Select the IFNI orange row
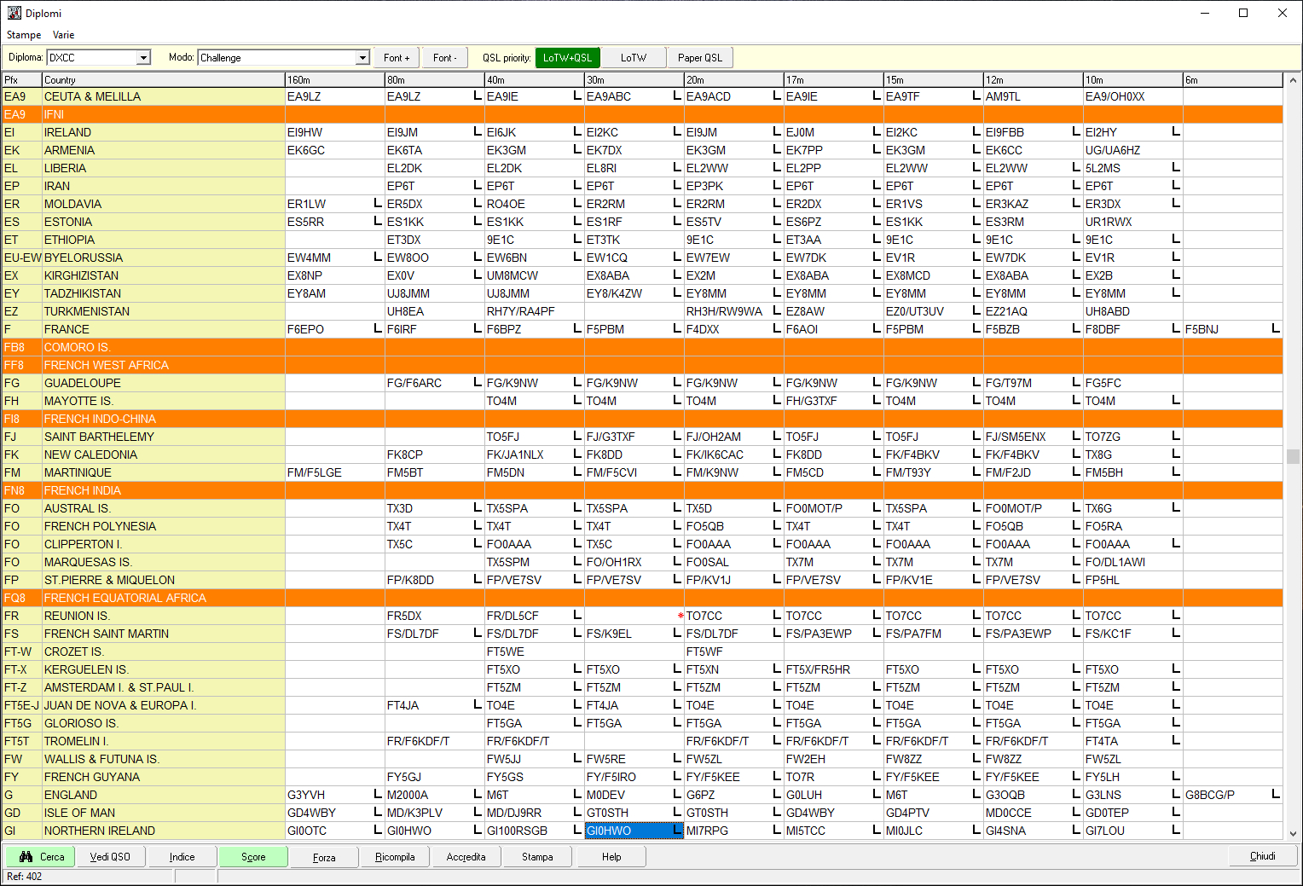 [x=642, y=114]
